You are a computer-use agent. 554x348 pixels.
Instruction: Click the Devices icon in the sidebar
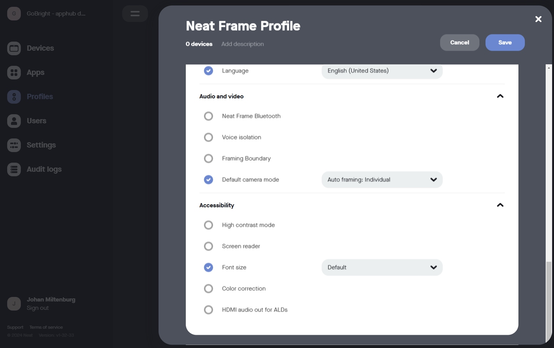14,48
